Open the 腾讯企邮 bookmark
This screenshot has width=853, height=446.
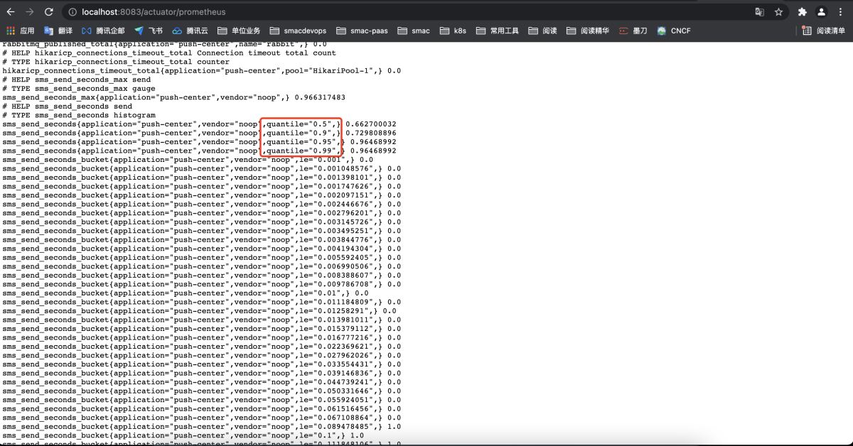[103, 31]
